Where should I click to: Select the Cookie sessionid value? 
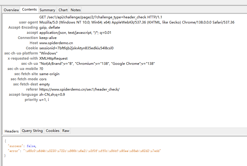76,48
